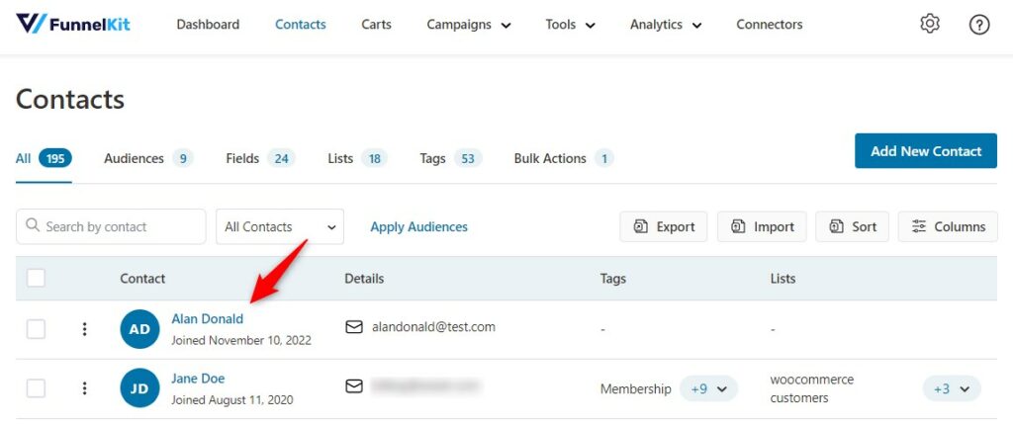Expand the +9 tags dropdown for Jane Doe
Image resolution: width=1013 pixels, height=426 pixels.
click(708, 389)
